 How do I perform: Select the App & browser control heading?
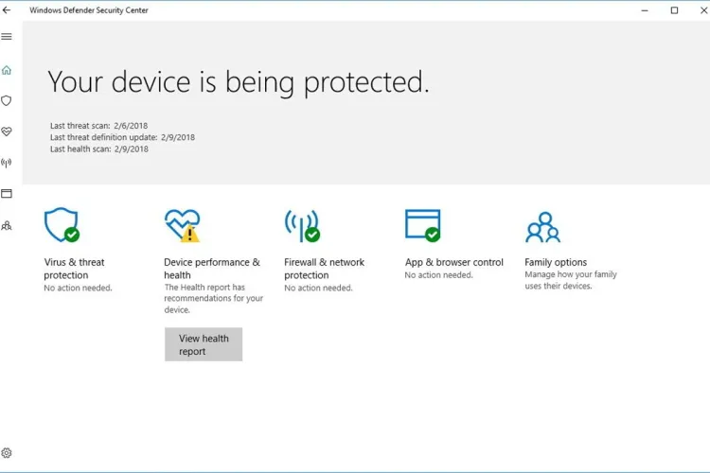pos(453,262)
